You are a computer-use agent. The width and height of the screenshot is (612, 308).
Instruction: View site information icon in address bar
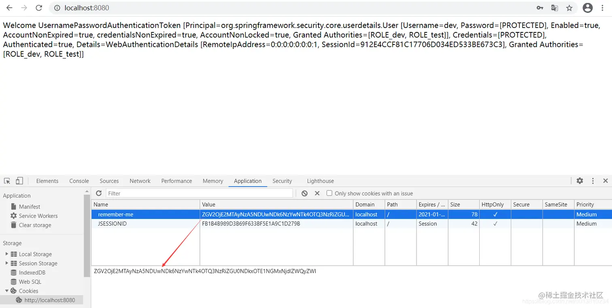pos(57,8)
